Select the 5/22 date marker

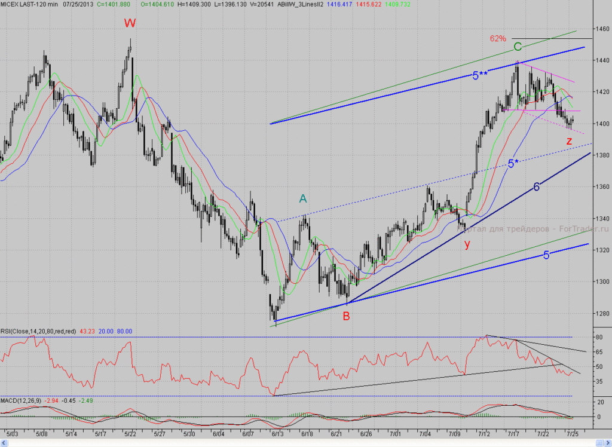click(130, 434)
